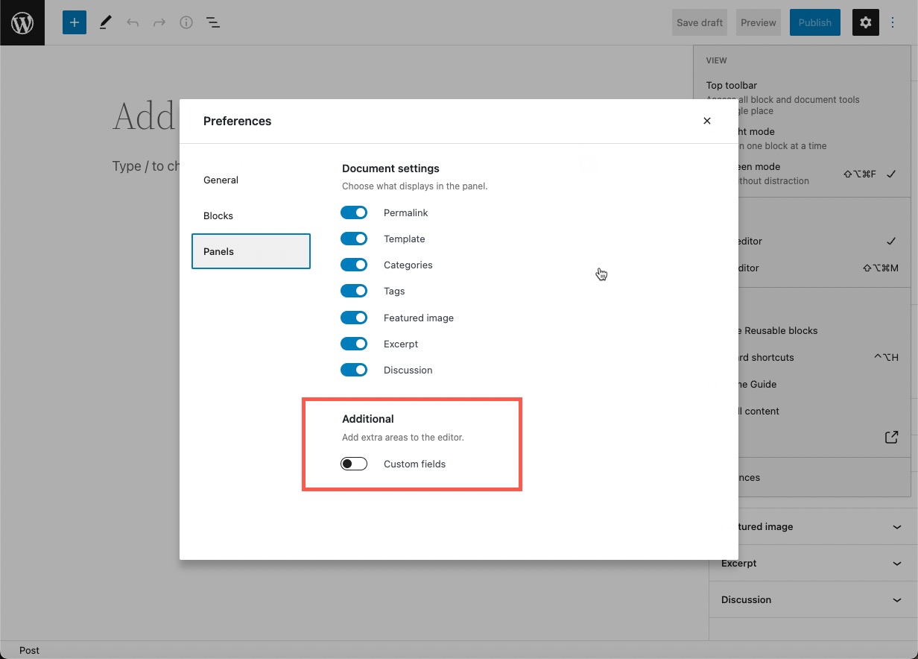Expand the Excerpt sidebar panel
918x659 pixels.
(812, 564)
